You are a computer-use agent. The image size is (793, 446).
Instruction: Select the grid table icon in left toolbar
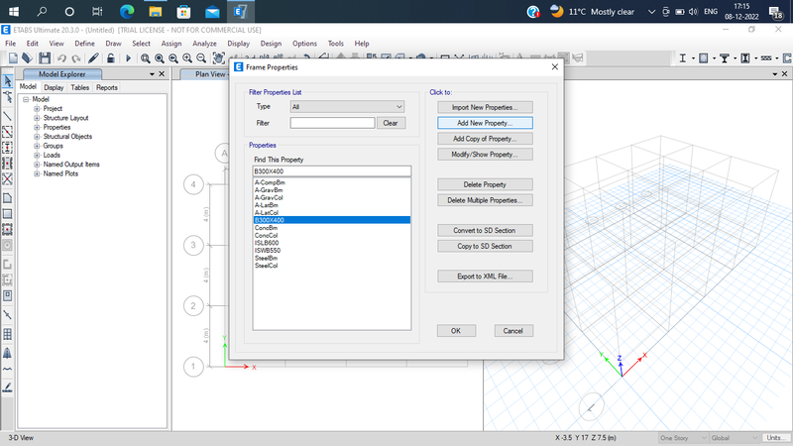[8, 334]
